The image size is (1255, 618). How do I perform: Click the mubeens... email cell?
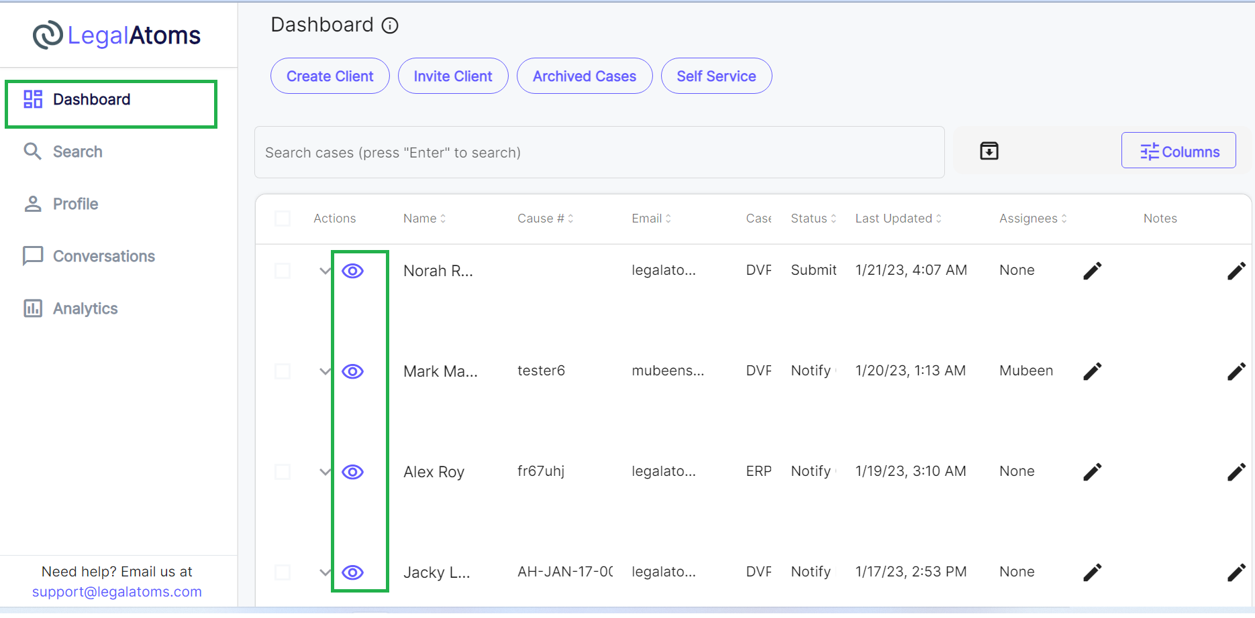pyautogui.click(x=668, y=371)
